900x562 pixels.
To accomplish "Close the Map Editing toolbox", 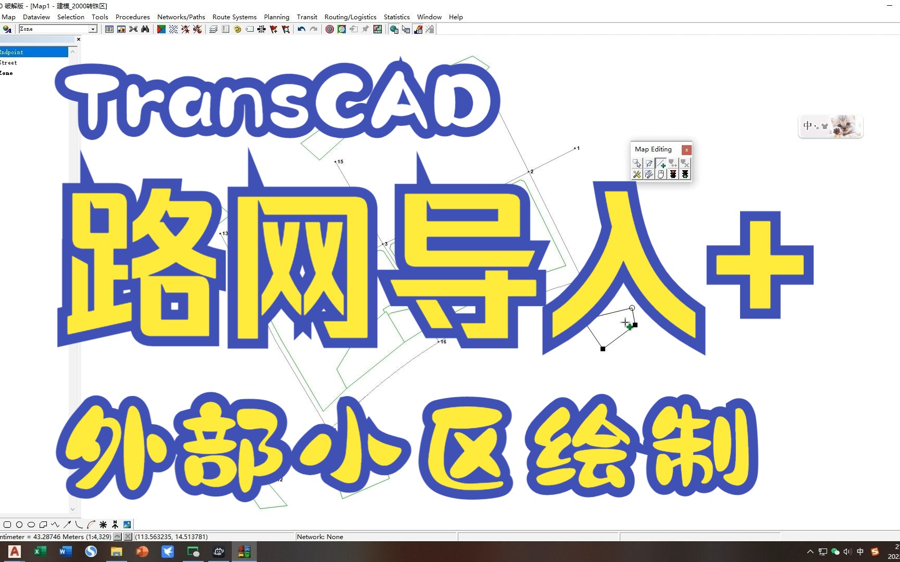I will pyautogui.click(x=686, y=150).
